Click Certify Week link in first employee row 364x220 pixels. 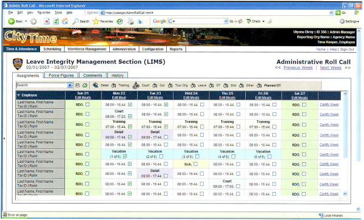pos(329,105)
